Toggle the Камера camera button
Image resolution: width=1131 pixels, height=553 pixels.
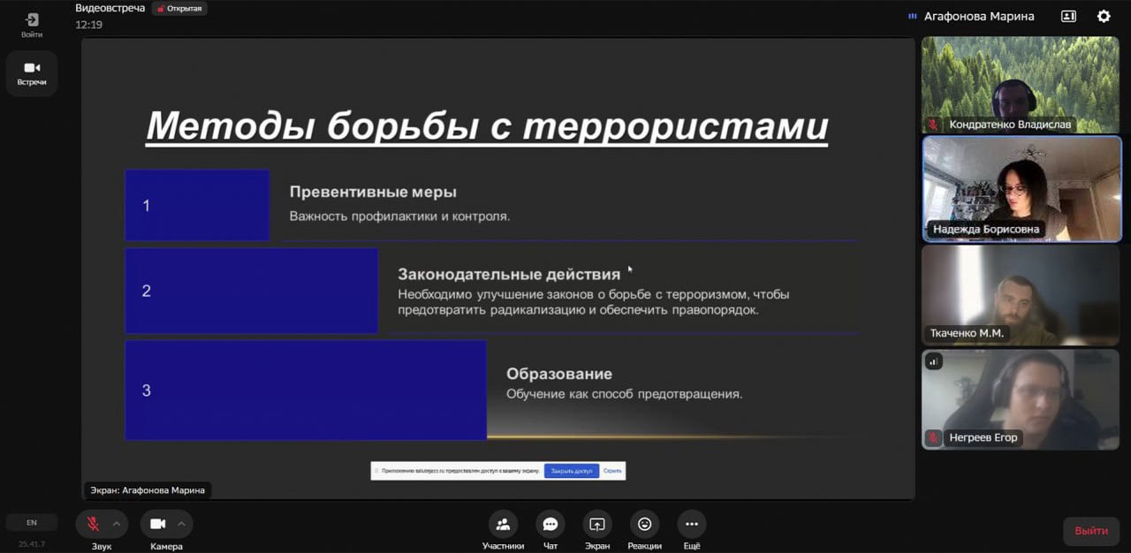point(158,524)
